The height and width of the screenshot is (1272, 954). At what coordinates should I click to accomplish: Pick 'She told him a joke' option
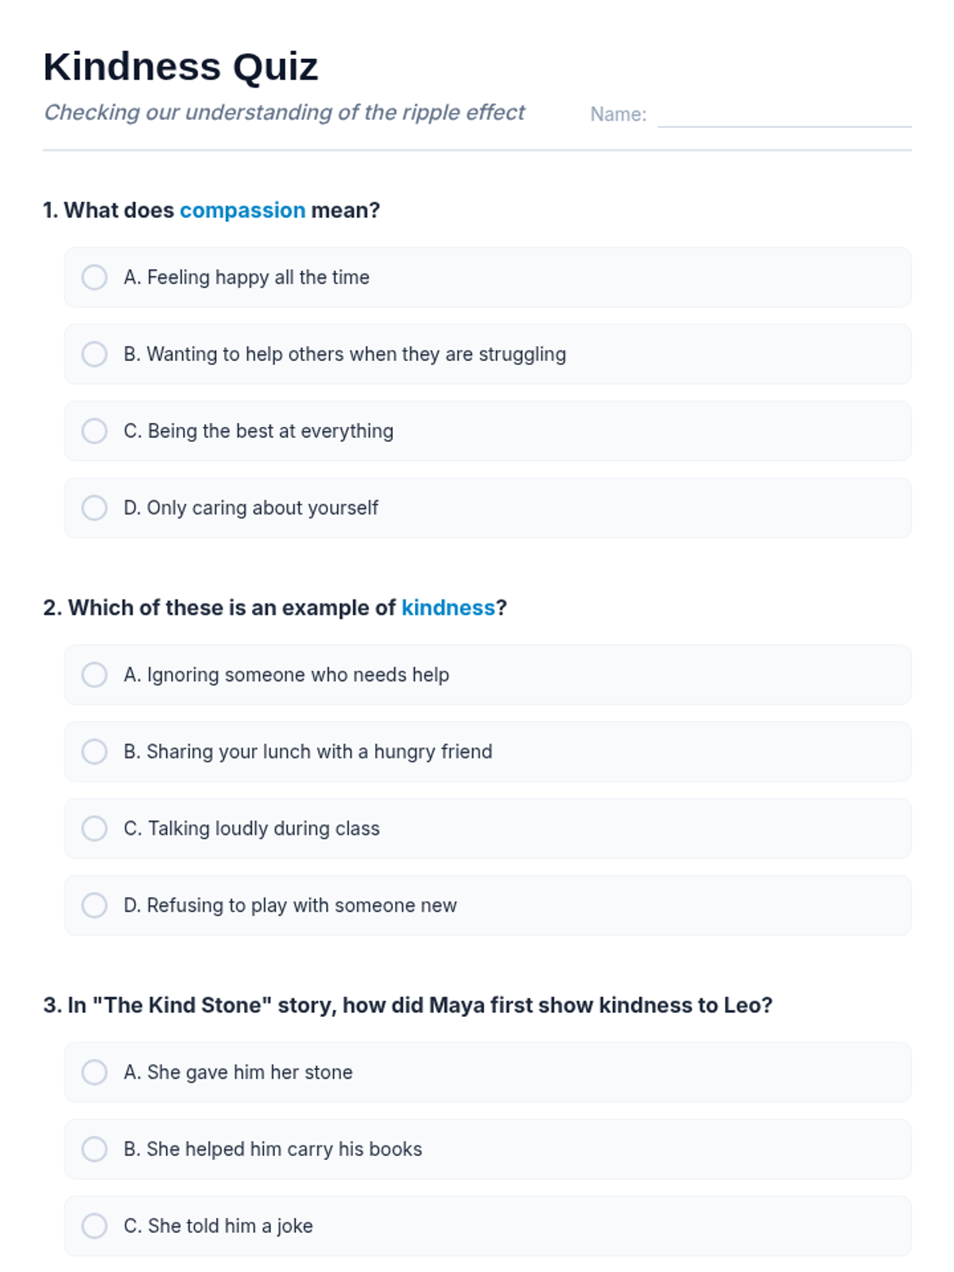pyautogui.click(x=95, y=1226)
